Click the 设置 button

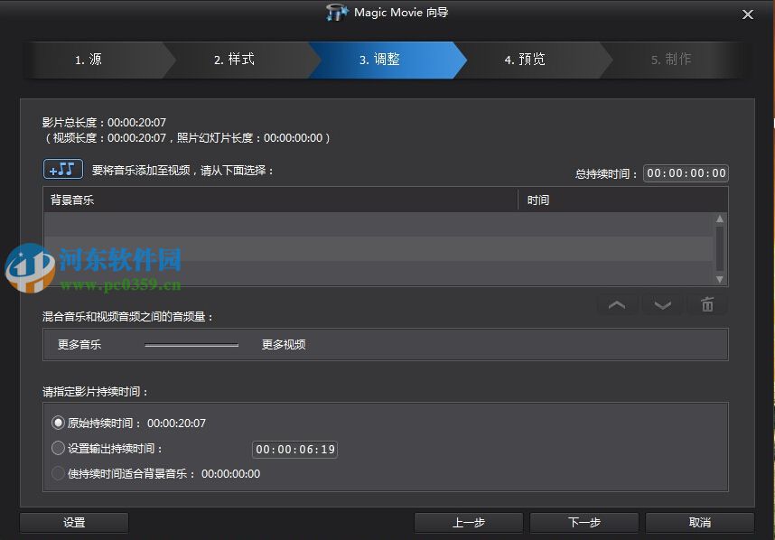coord(73,522)
